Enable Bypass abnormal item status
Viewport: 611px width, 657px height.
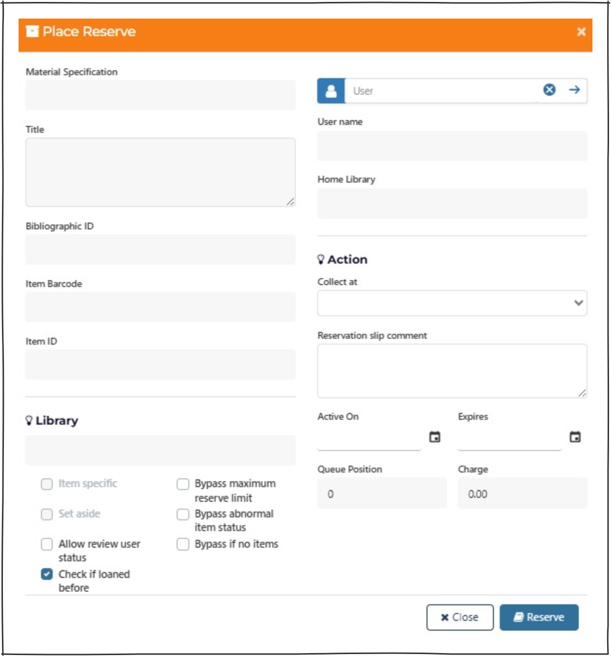[183, 514]
